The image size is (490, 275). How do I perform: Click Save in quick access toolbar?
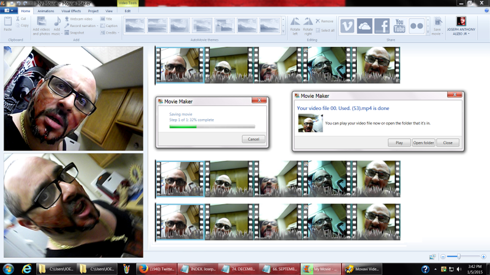[12, 4]
